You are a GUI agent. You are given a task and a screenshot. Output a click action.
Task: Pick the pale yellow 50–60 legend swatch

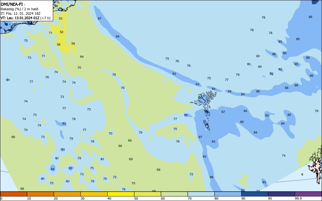147,194
